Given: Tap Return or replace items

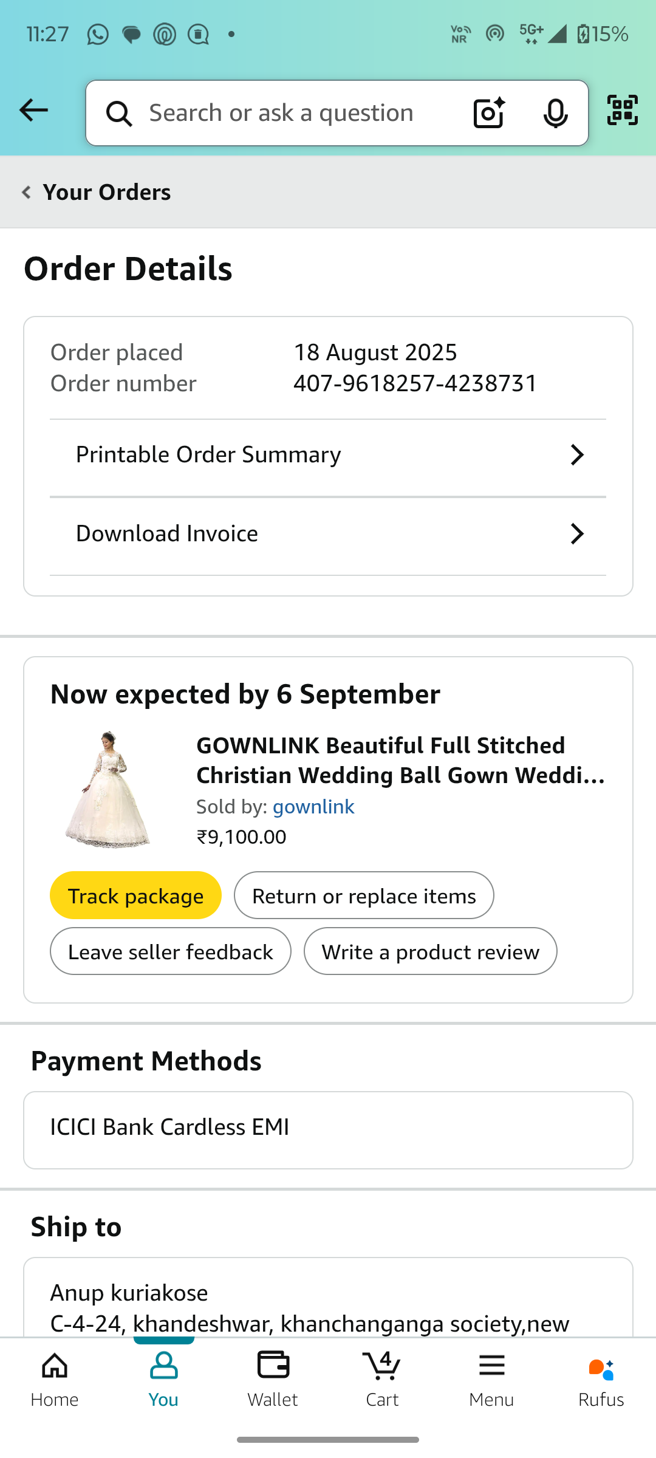Looking at the screenshot, I should tap(364, 896).
